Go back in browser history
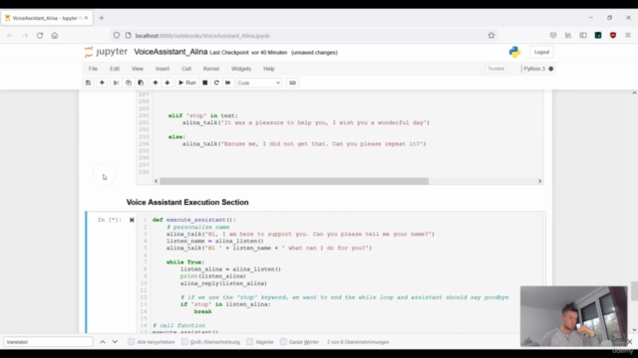 (10, 36)
